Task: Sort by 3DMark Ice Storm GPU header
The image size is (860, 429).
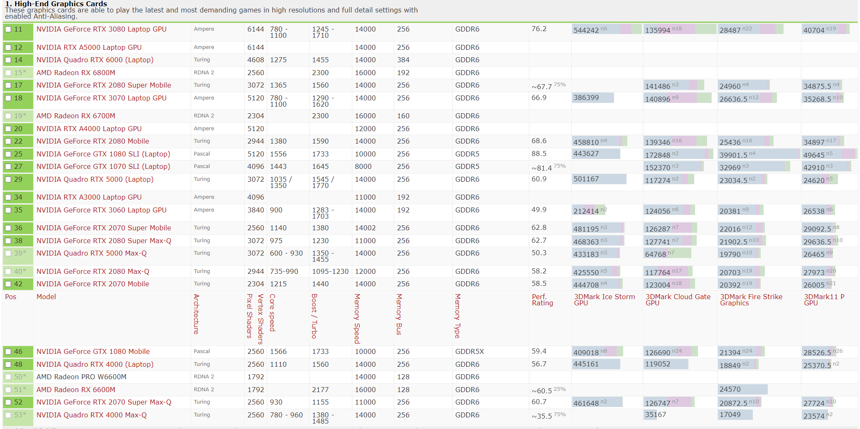Action: (604, 300)
